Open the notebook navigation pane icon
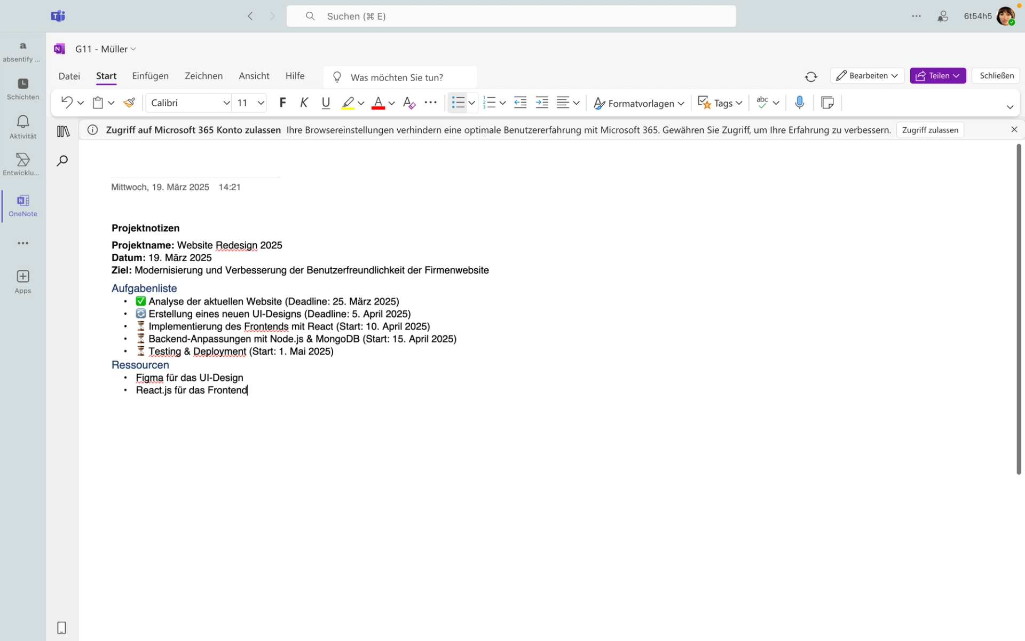This screenshot has height=641, width=1025. tap(63, 131)
